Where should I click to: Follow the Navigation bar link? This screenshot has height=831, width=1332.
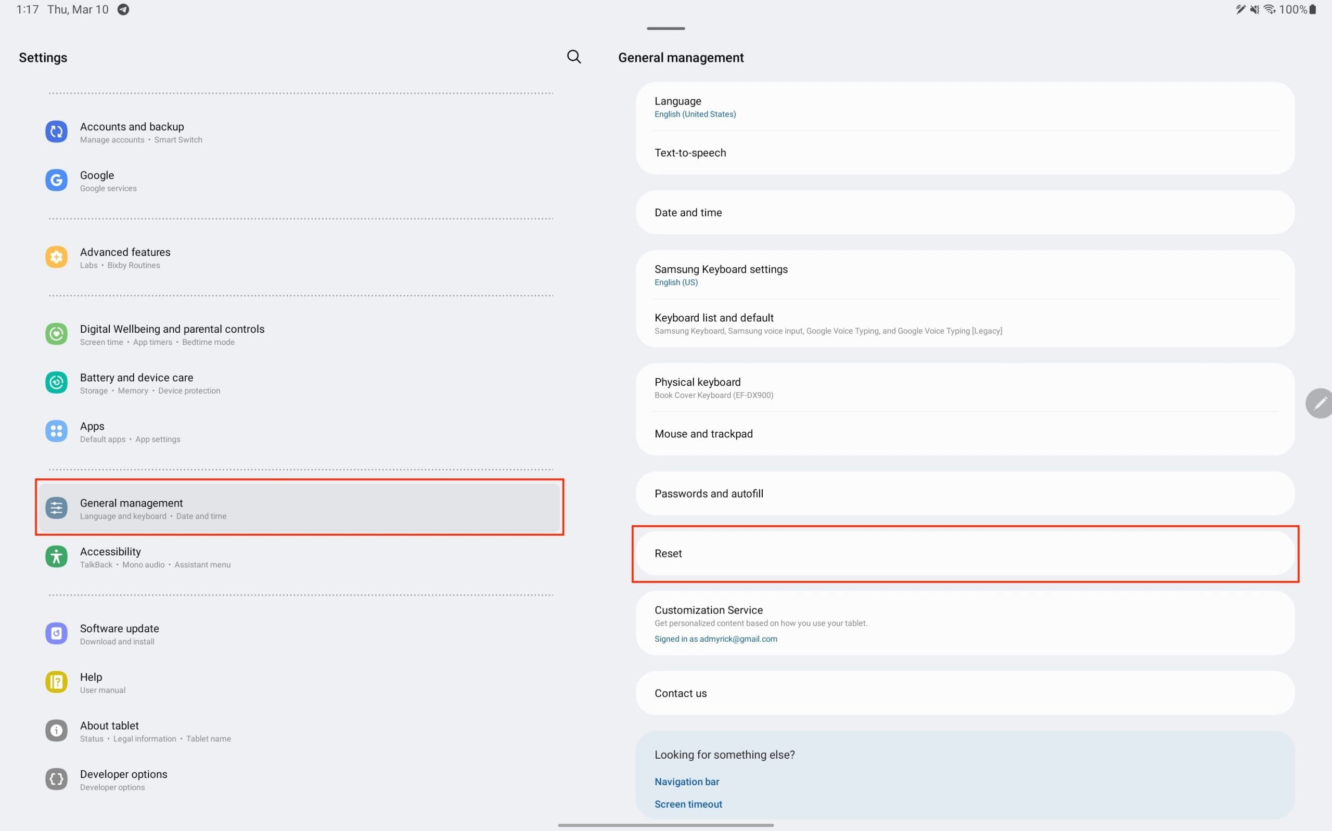(687, 782)
